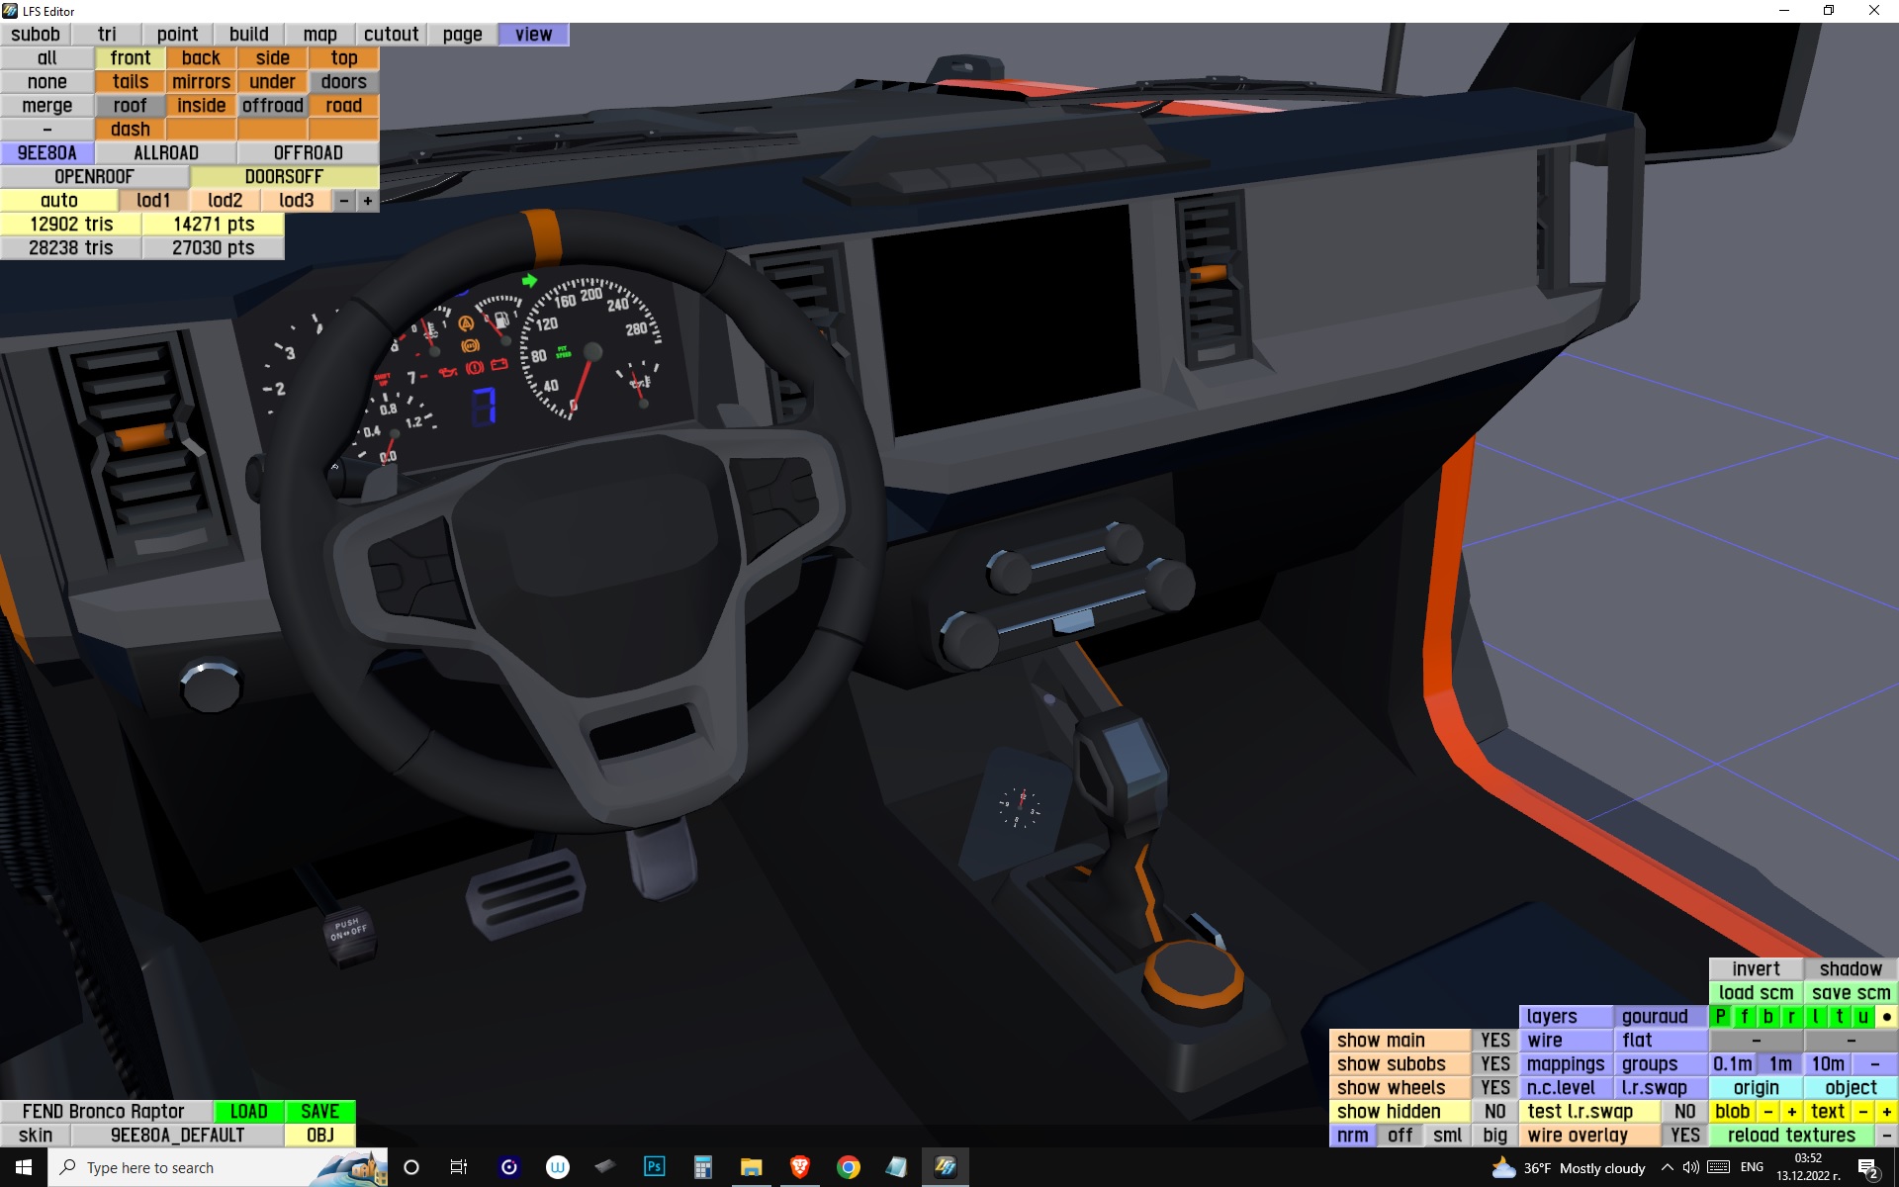Click reload textures button
Image resolution: width=1899 pixels, height=1187 pixels.
coord(1791,1136)
